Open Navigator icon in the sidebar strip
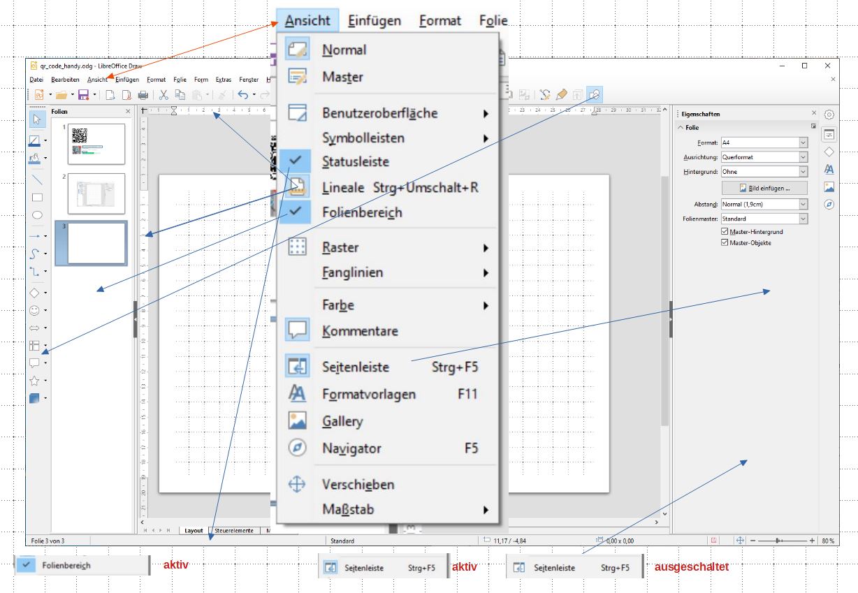 click(x=829, y=205)
